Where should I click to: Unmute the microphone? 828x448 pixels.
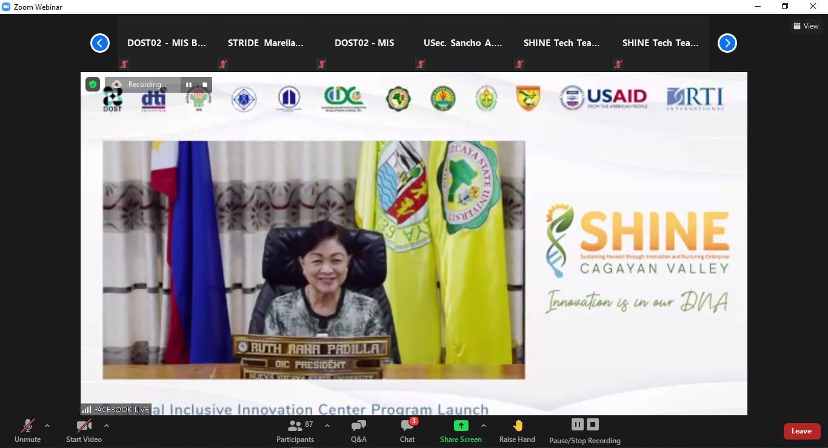(27, 430)
